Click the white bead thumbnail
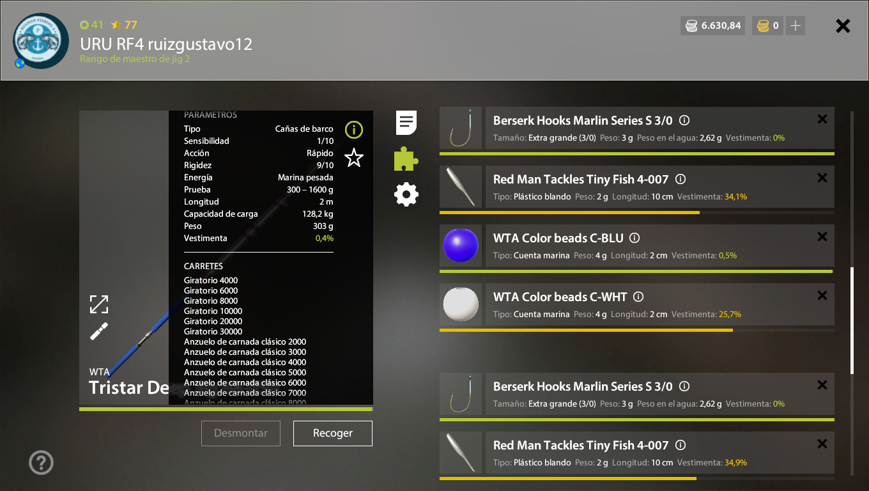This screenshot has width=869, height=491. tap(461, 304)
